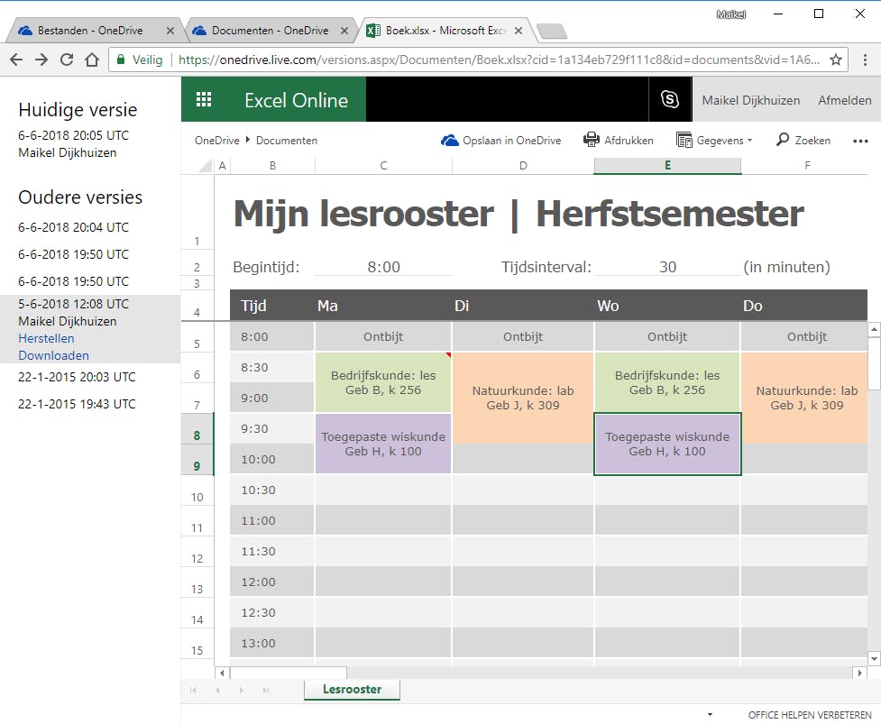Go to last sheet navigation arrow
The width and height of the screenshot is (881, 724).
click(266, 690)
